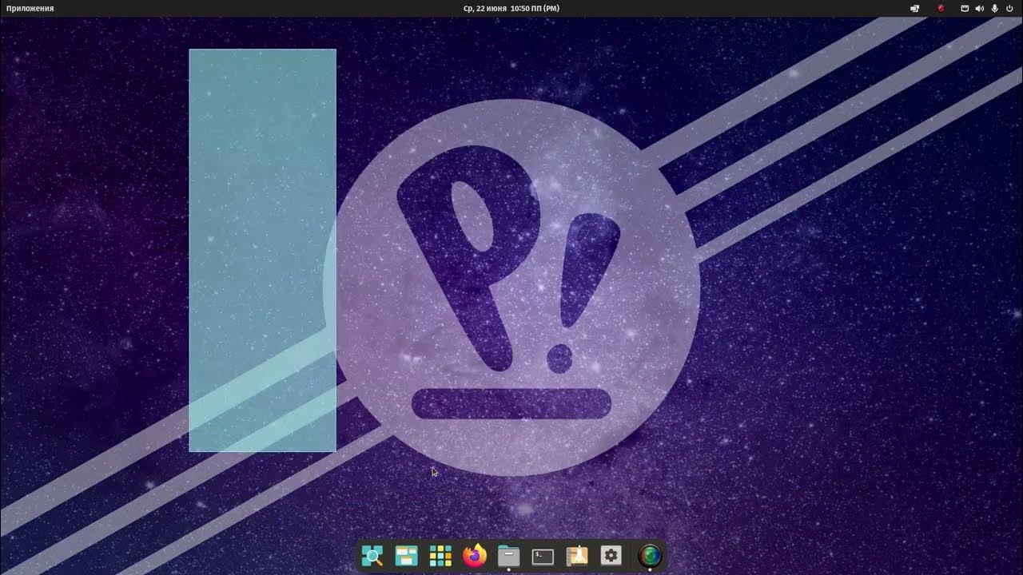Open the Pop!_Shop rocket icon
This screenshot has width=1023, height=575.
tap(577, 556)
